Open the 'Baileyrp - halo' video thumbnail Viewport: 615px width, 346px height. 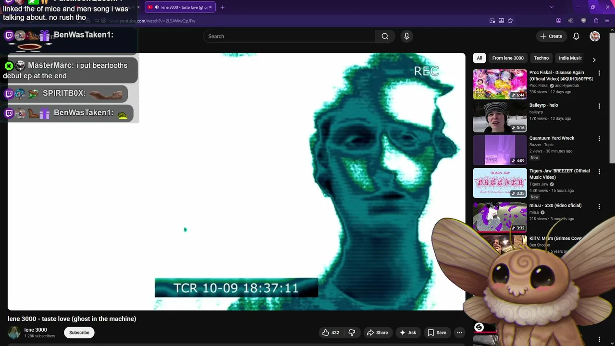click(x=500, y=117)
